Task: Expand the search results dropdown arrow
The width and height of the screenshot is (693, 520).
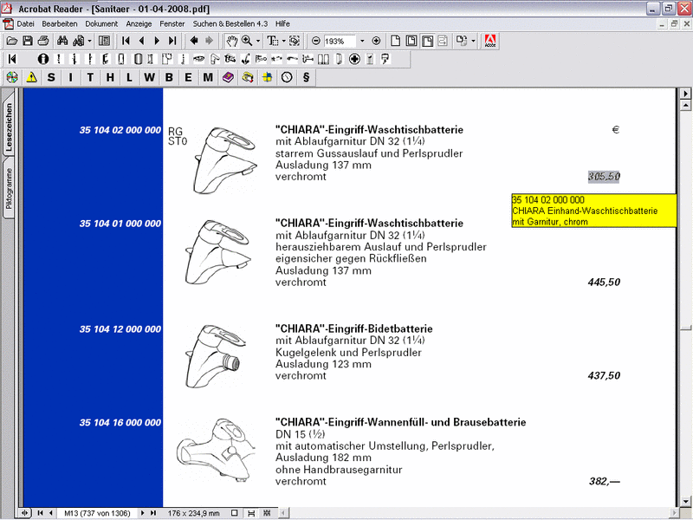Action: click(89, 41)
